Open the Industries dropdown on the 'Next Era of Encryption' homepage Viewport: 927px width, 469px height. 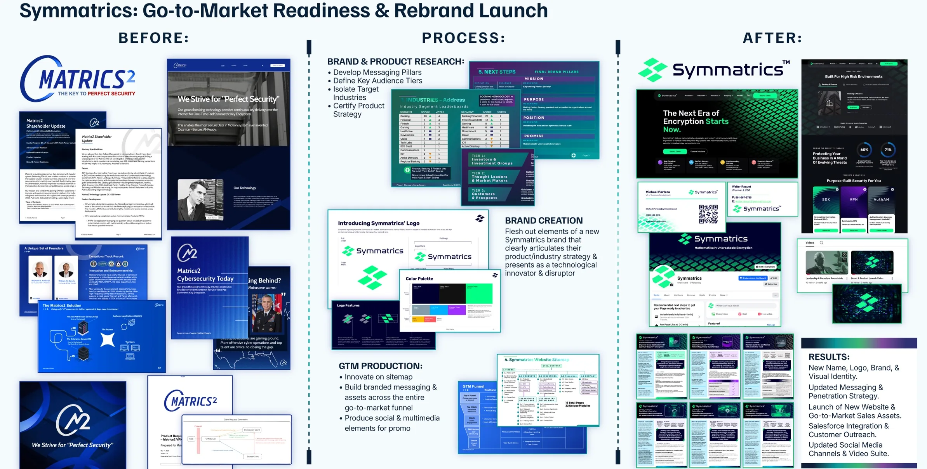click(702, 95)
